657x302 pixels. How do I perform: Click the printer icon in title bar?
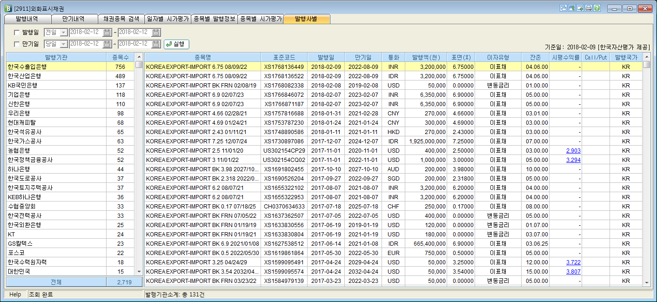pyautogui.click(x=589, y=8)
